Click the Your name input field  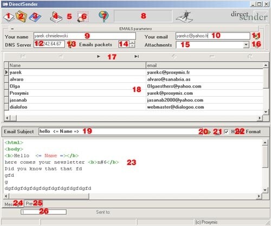click(x=85, y=36)
